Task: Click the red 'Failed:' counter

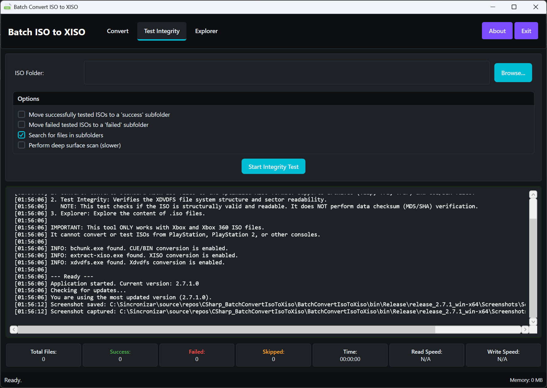Action: [197, 355]
